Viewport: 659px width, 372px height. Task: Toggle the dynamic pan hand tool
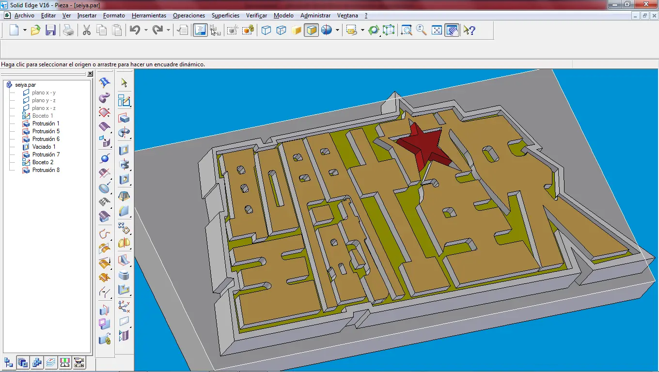click(452, 30)
